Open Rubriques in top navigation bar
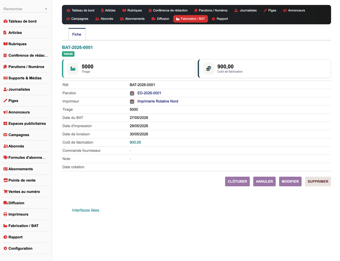The height and width of the screenshot is (261, 340). click(x=132, y=10)
